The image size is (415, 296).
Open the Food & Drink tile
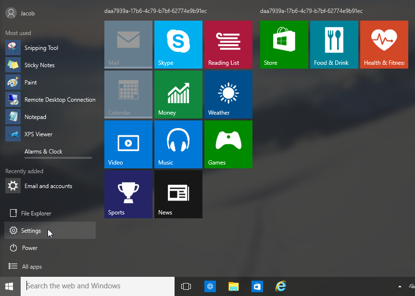tap(334, 45)
